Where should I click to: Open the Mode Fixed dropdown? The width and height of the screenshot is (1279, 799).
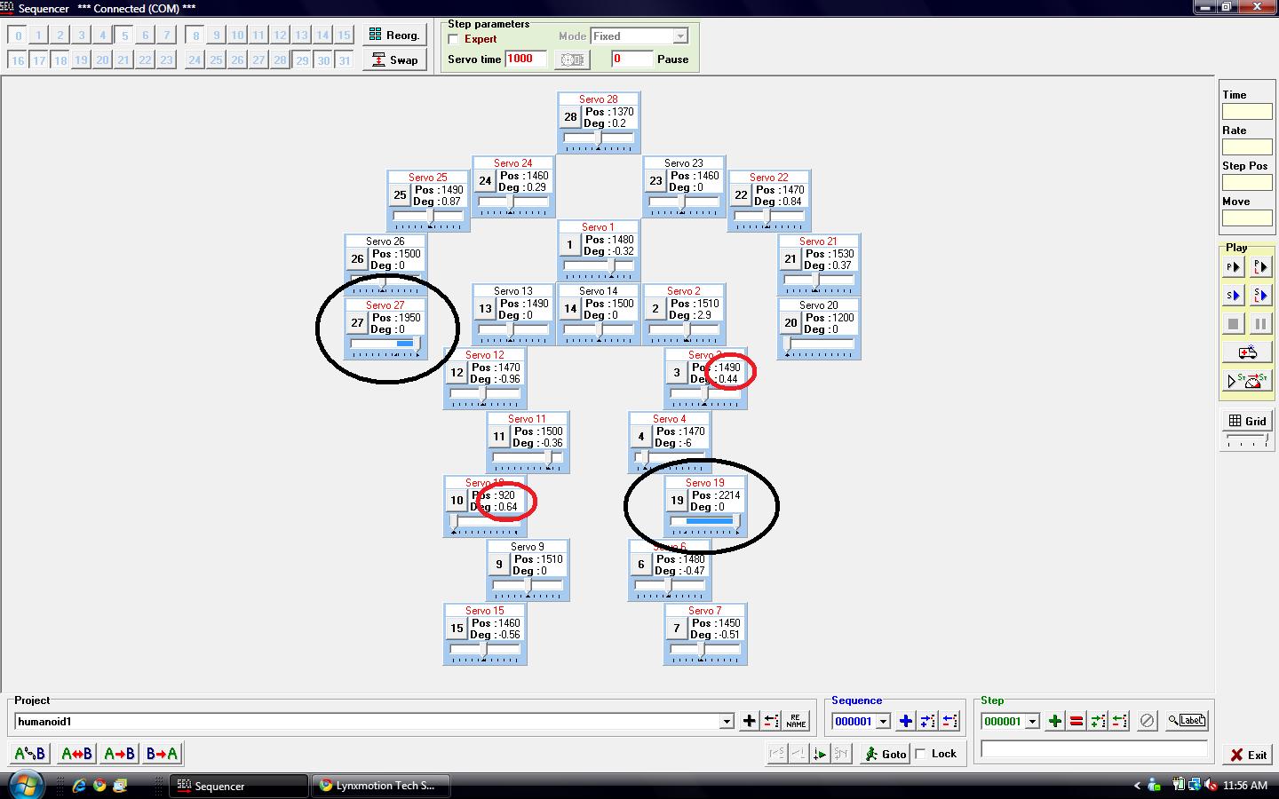(x=680, y=36)
